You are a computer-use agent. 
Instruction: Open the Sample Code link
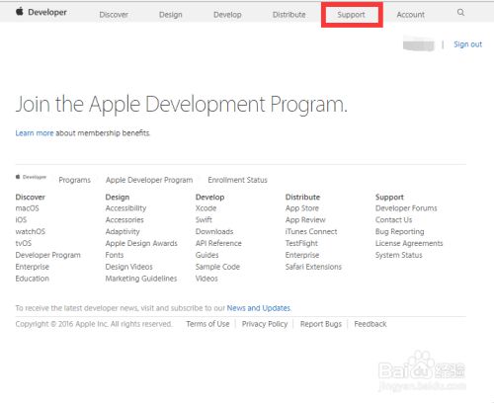point(217,267)
